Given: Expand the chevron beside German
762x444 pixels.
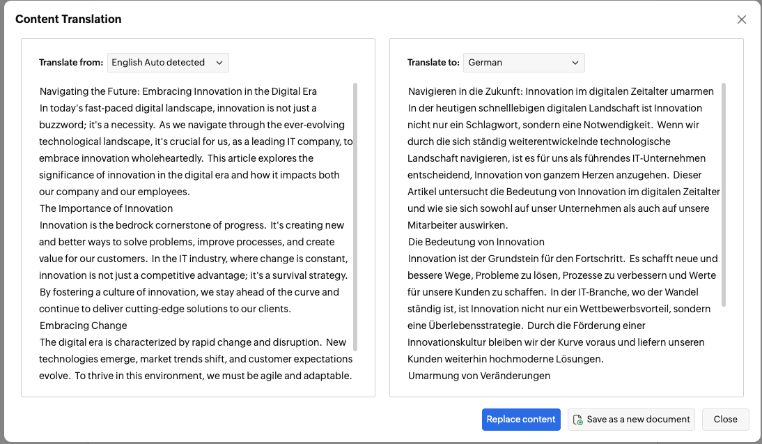Looking at the screenshot, I should [575, 63].
